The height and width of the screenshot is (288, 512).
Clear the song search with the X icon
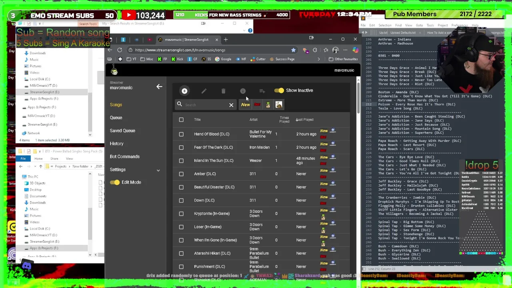pyautogui.click(x=231, y=105)
